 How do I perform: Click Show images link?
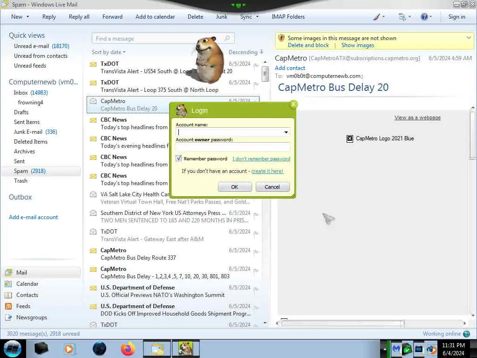(x=357, y=45)
